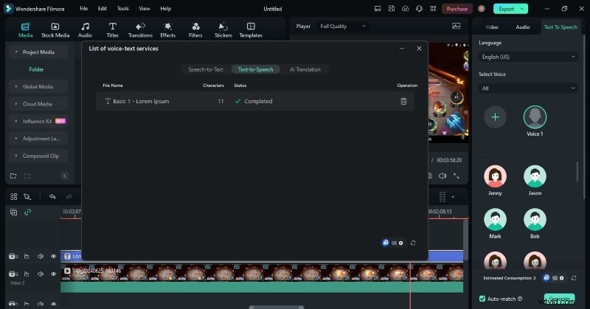
Task: Click the timeline undo arrow
Action: click(52, 197)
